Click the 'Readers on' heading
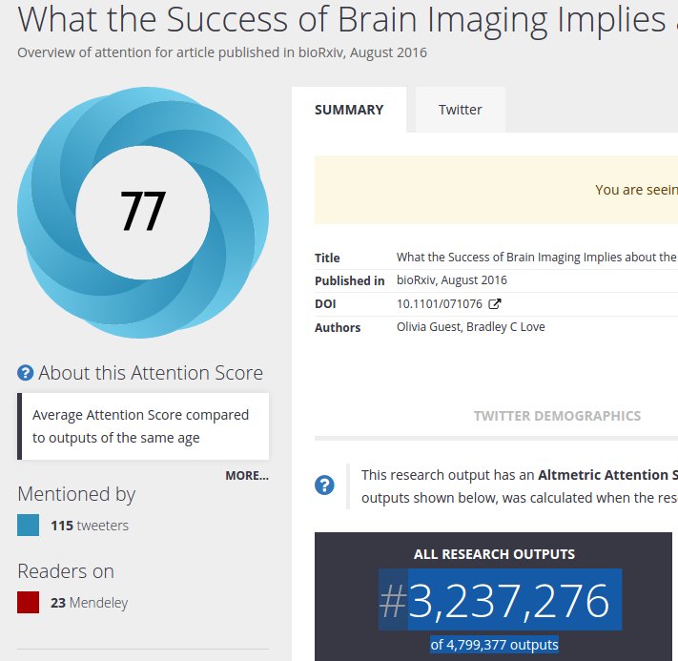678x661 pixels. click(x=66, y=571)
